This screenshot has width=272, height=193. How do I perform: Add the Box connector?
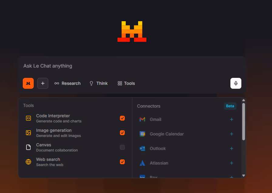[232, 177]
